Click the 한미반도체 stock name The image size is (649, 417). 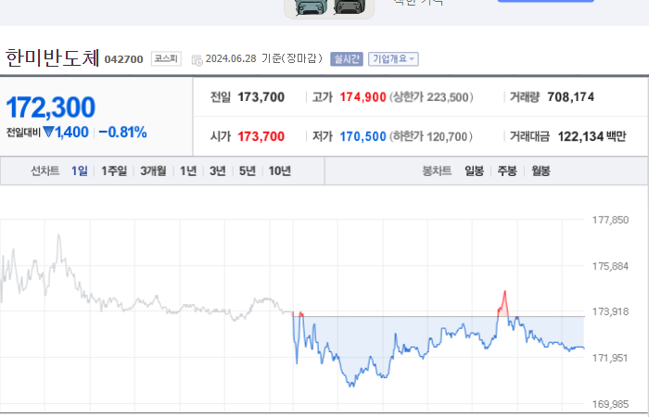(53, 57)
